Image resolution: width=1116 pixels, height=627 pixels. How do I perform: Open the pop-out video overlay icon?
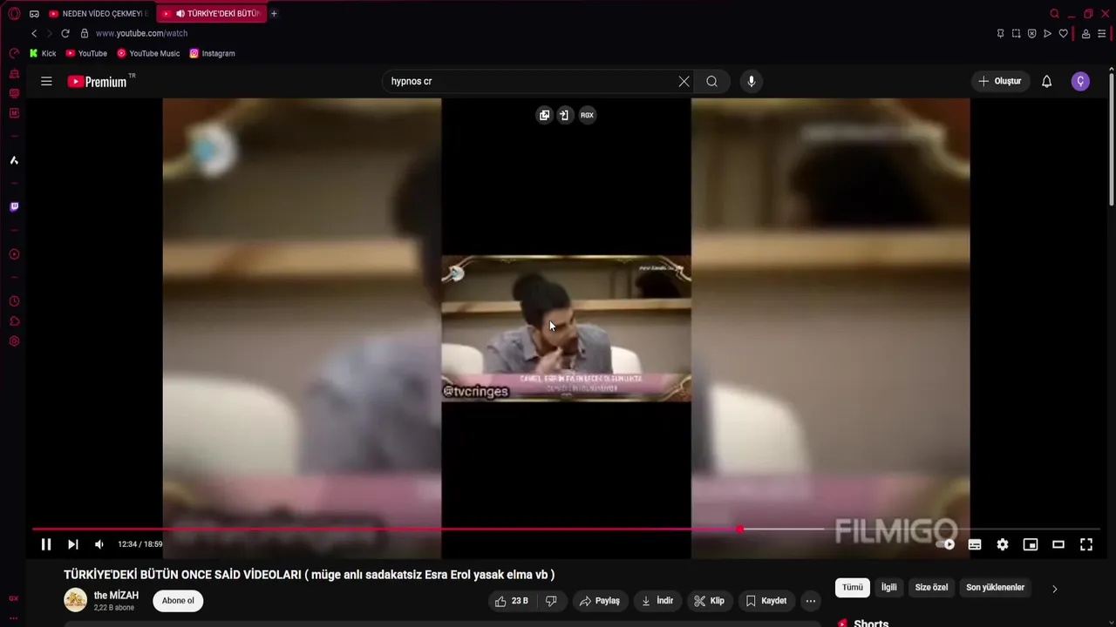pos(545,115)
